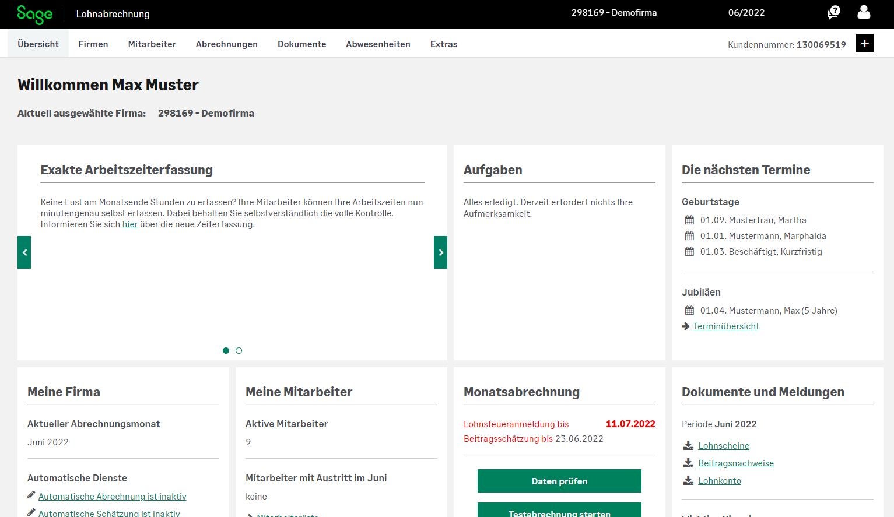Open the Abrechnungen menu
Screen dimensions: 894x517
point(226,44)
